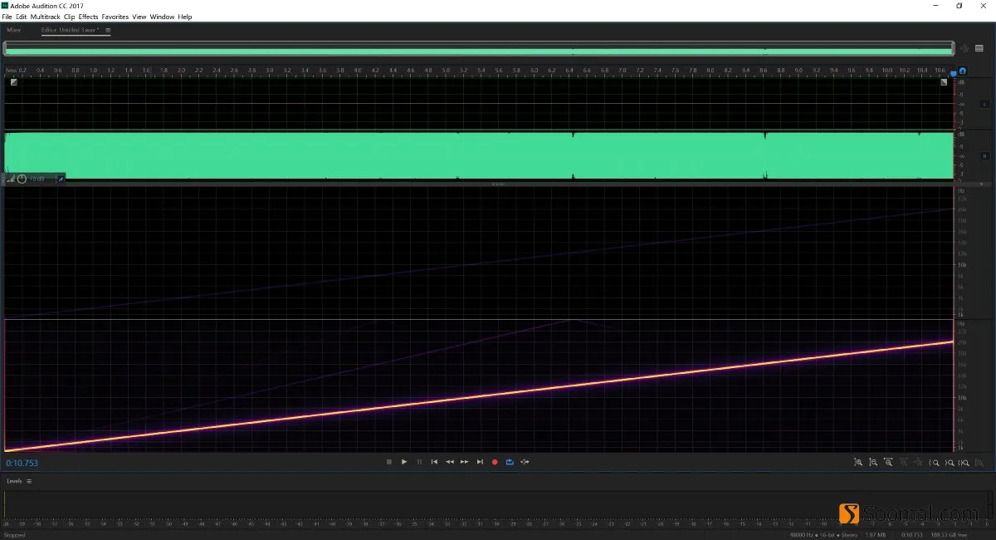Toggle the left channel L button
996x540 pixels.
tap(984, 104)
